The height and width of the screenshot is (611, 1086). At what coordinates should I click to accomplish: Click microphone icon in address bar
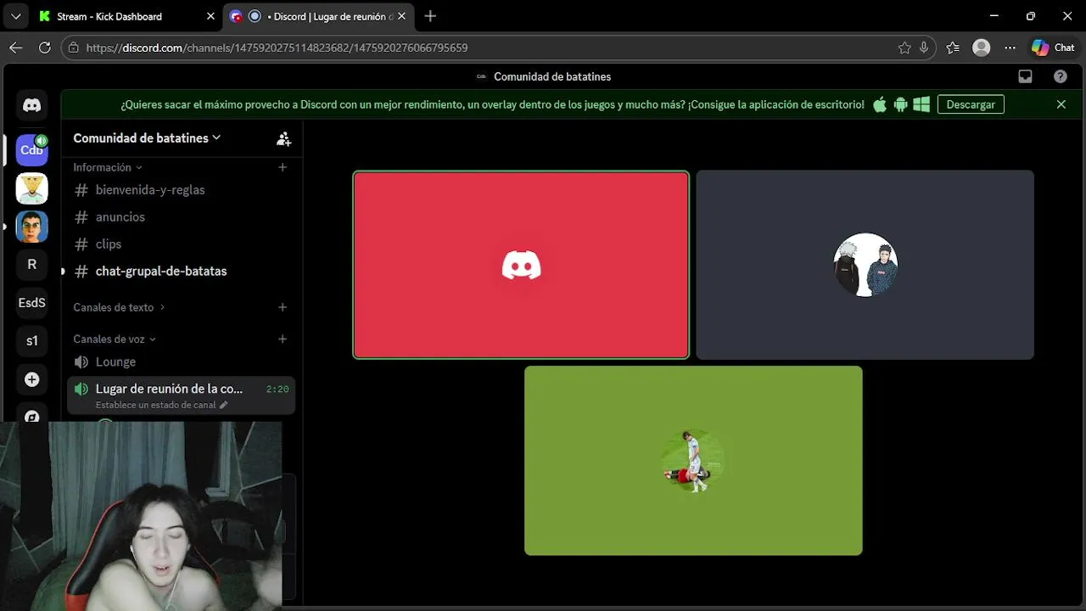(x=924, y=48)
